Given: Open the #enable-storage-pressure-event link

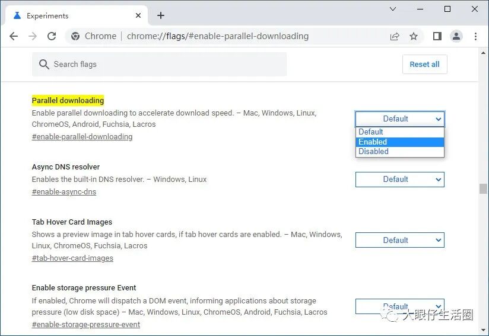Looking at the screenshot, I should [x=86, y=325].
